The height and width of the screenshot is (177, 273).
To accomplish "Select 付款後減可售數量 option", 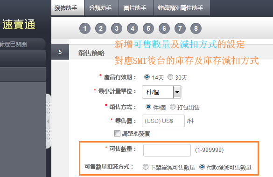I will coord(202,167).
